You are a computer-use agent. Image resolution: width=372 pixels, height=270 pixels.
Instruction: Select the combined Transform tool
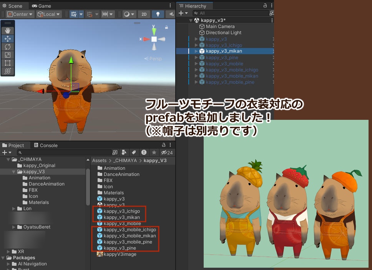pos(8,71)
